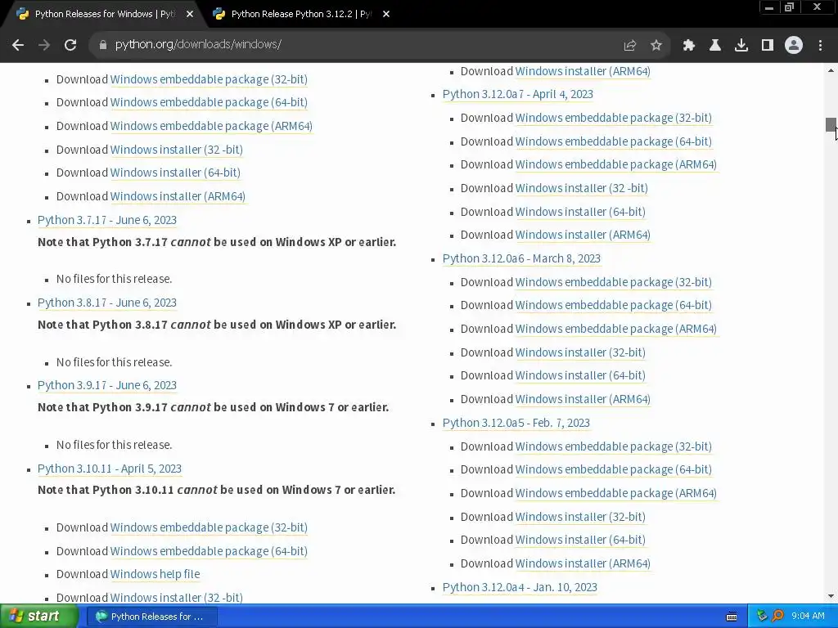Download 3.12.0a6 Windows installer (32-bit)
The height and width of the screenshot is (628, 838).
tap(580, 353)
